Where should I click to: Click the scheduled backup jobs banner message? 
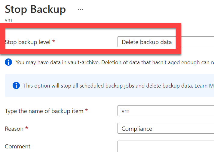[108, 86]
